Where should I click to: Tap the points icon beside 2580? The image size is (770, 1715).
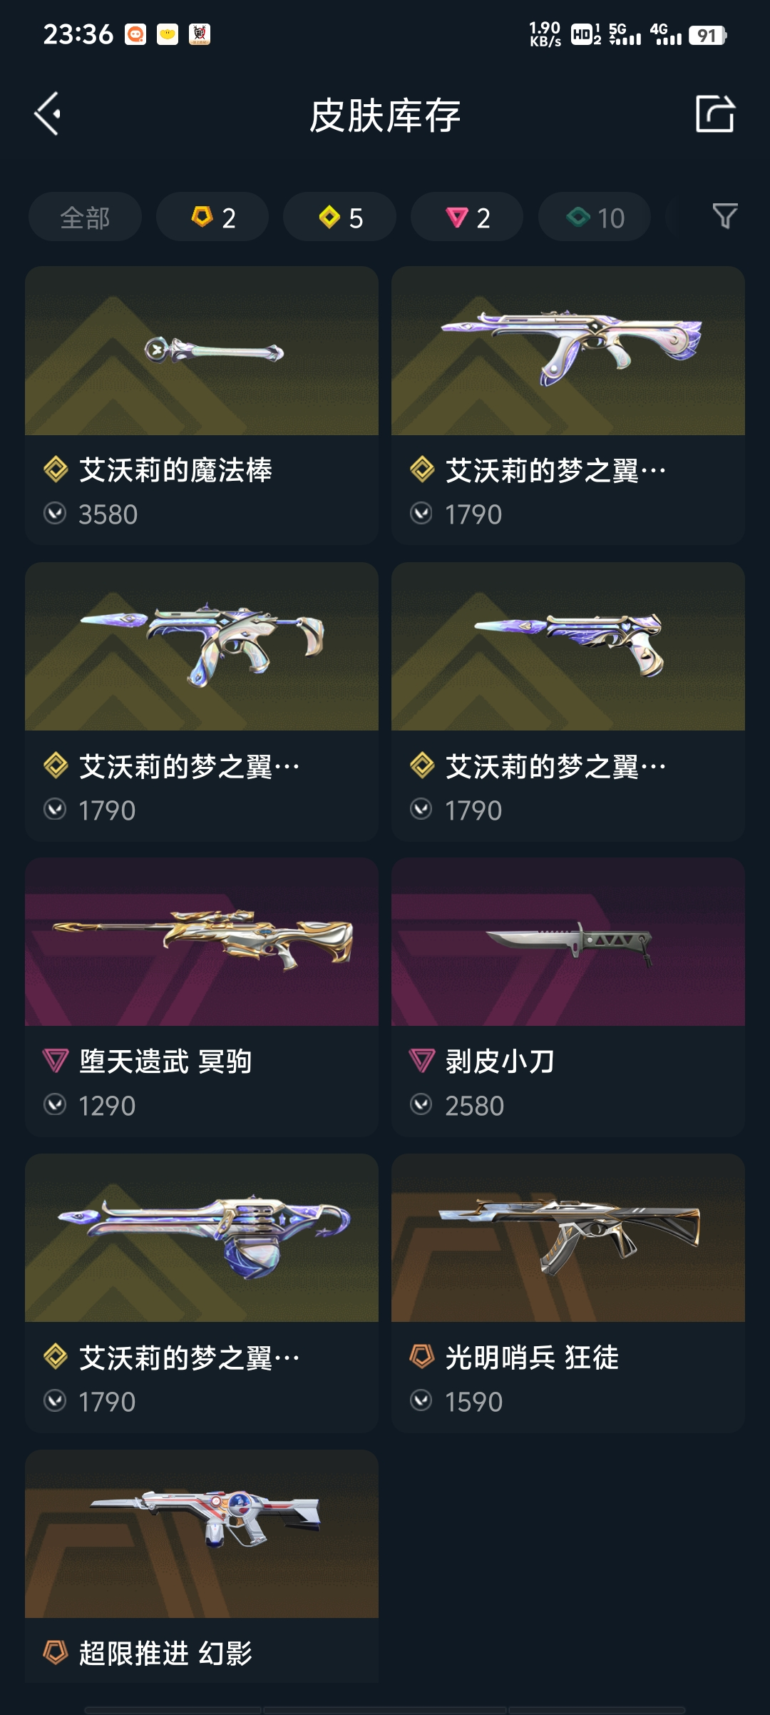coord(421,1104)
